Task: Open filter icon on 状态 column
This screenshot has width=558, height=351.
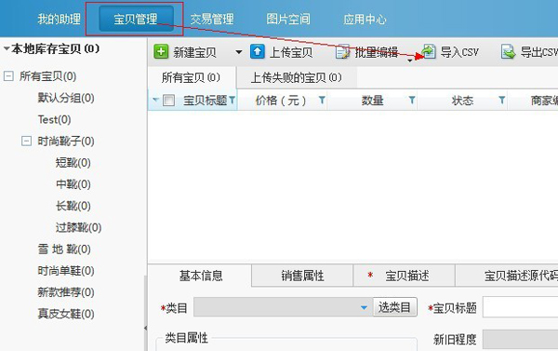Action: tap(502, 101)
